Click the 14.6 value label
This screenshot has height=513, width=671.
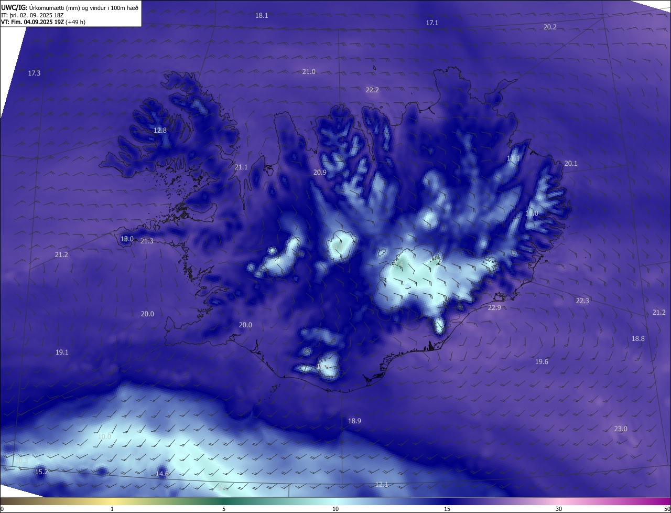(x=163, y=474)
